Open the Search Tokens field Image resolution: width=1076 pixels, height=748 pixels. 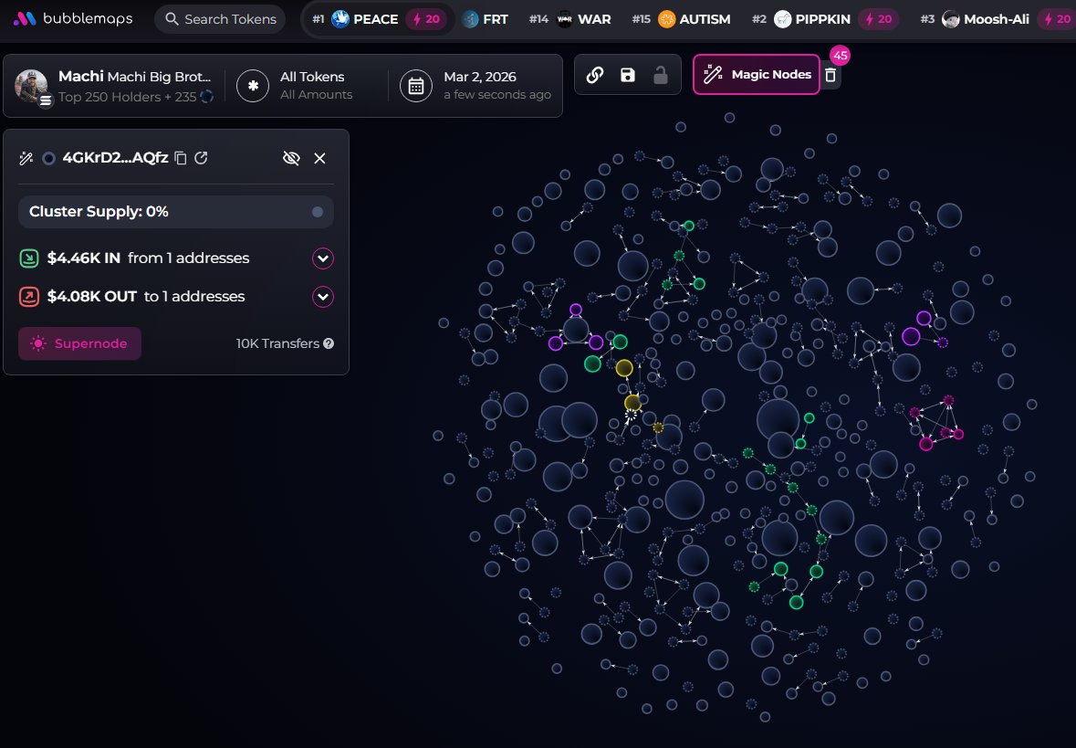coord(221,19)
